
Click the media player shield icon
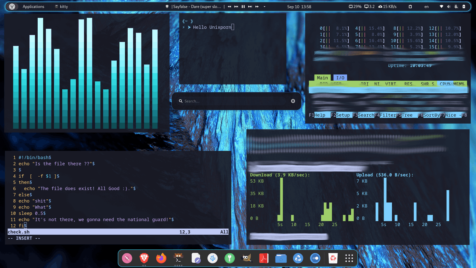pos(167,7)
